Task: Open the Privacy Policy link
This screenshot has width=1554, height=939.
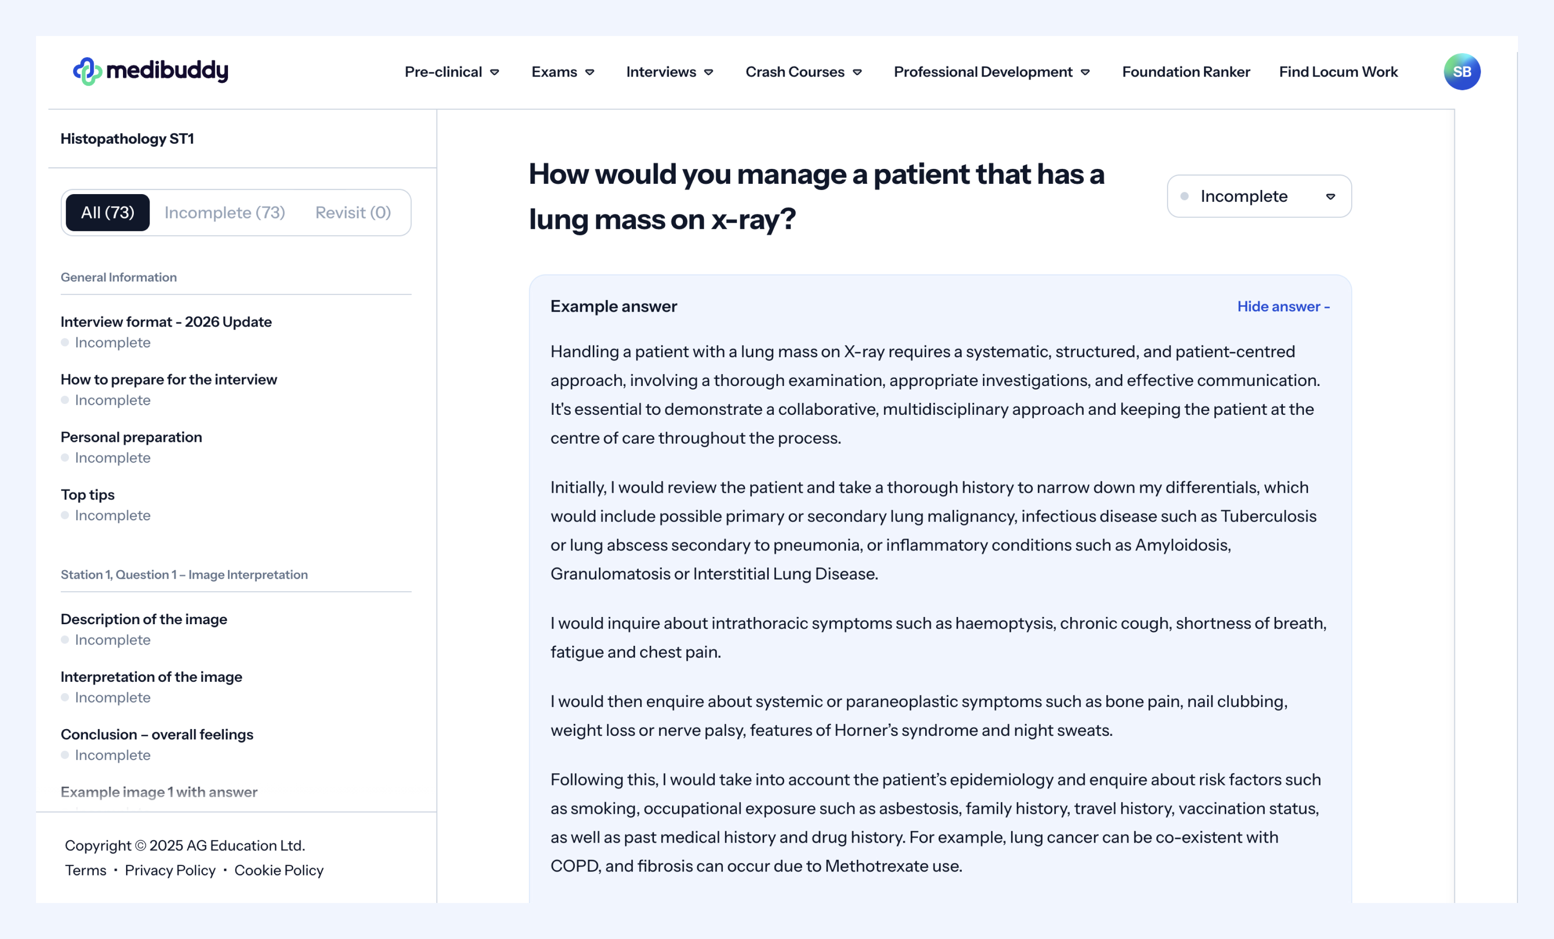Action: pyautogui.click(x=170, y=870)
